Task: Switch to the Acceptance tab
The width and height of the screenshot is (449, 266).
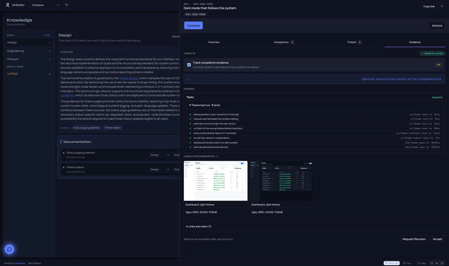Action: click(x=284, y=42)
